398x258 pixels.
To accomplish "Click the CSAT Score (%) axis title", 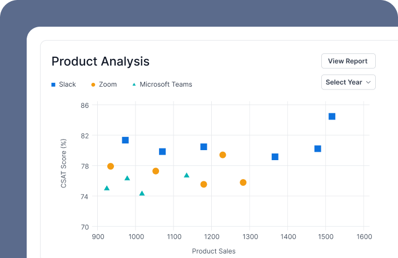I will (63, 163).
